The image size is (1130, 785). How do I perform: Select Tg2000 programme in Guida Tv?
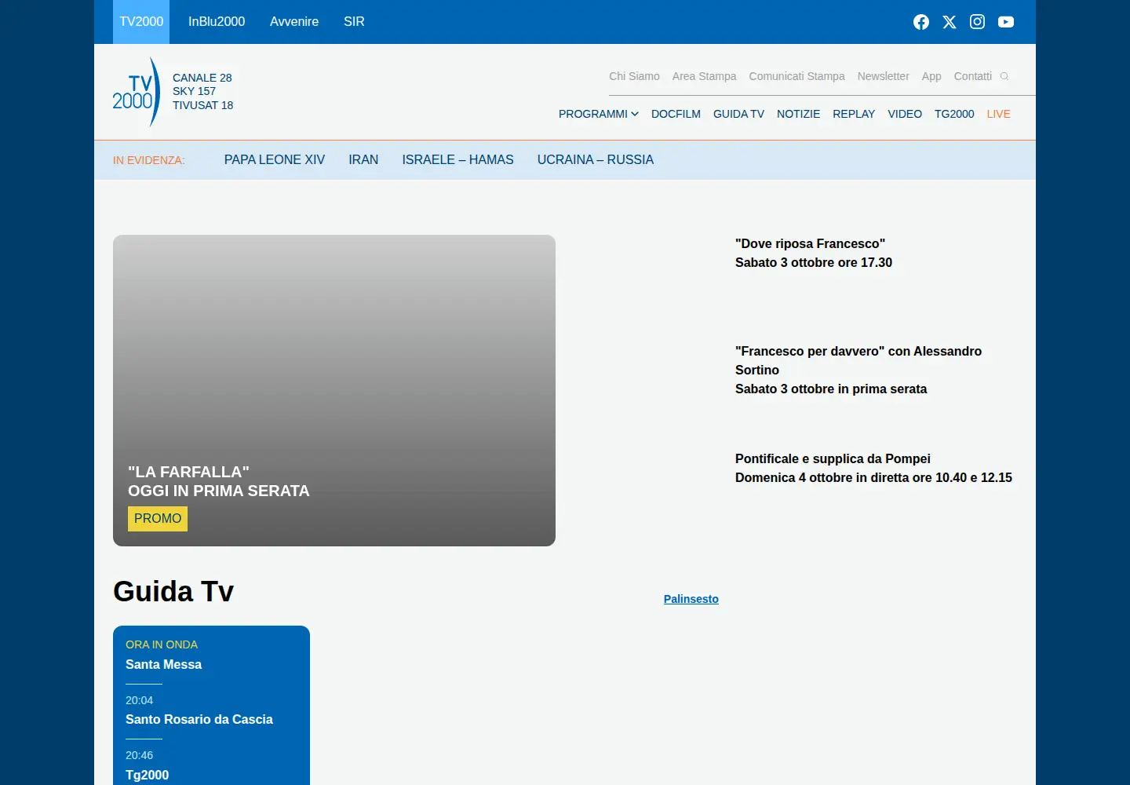pyautogui.click(x=147, y=776)
